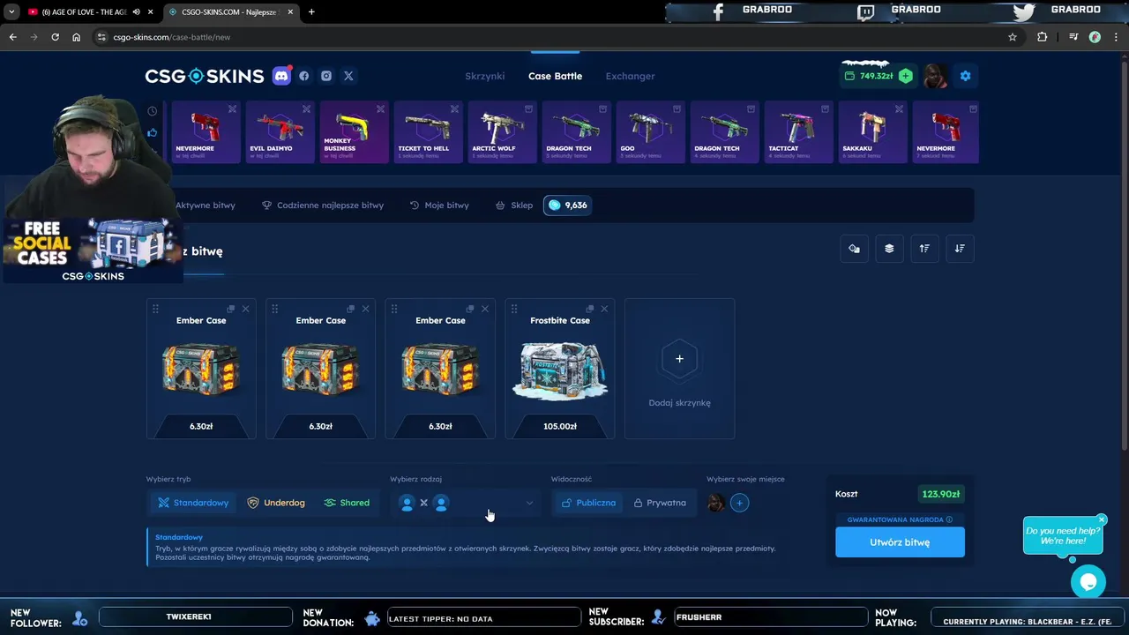
Task: Click the clock icon beside the drops feed
Action: (x=153, y=111)
